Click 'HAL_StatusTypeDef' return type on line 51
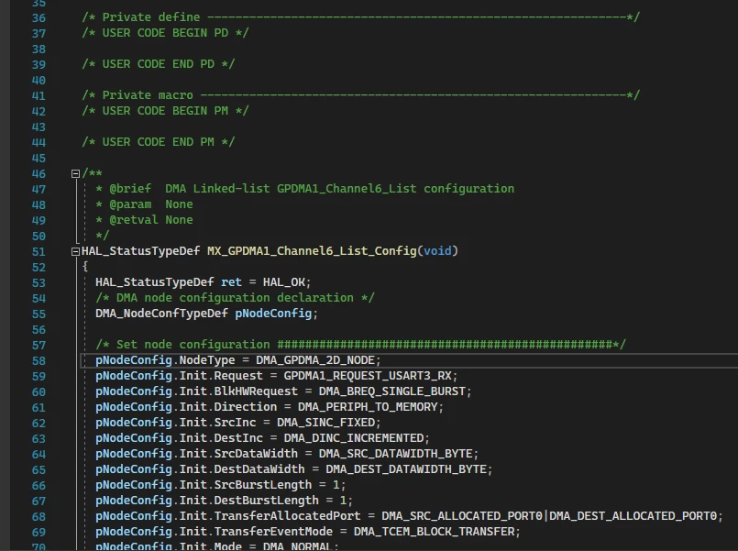Screen dimensions: 738x551 click(x=141, y=251)
